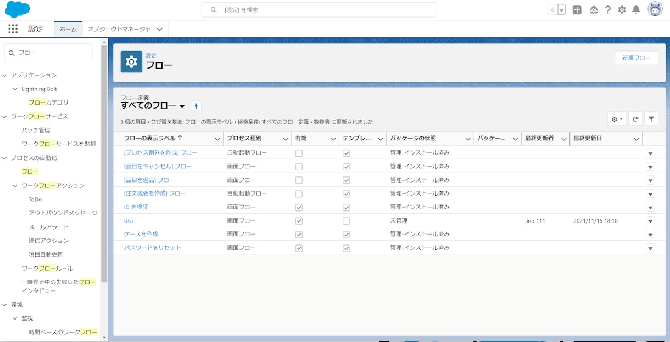Click the Salesforce cloud logo
This screenshot has height=342, width=670.
pos(17,9)
